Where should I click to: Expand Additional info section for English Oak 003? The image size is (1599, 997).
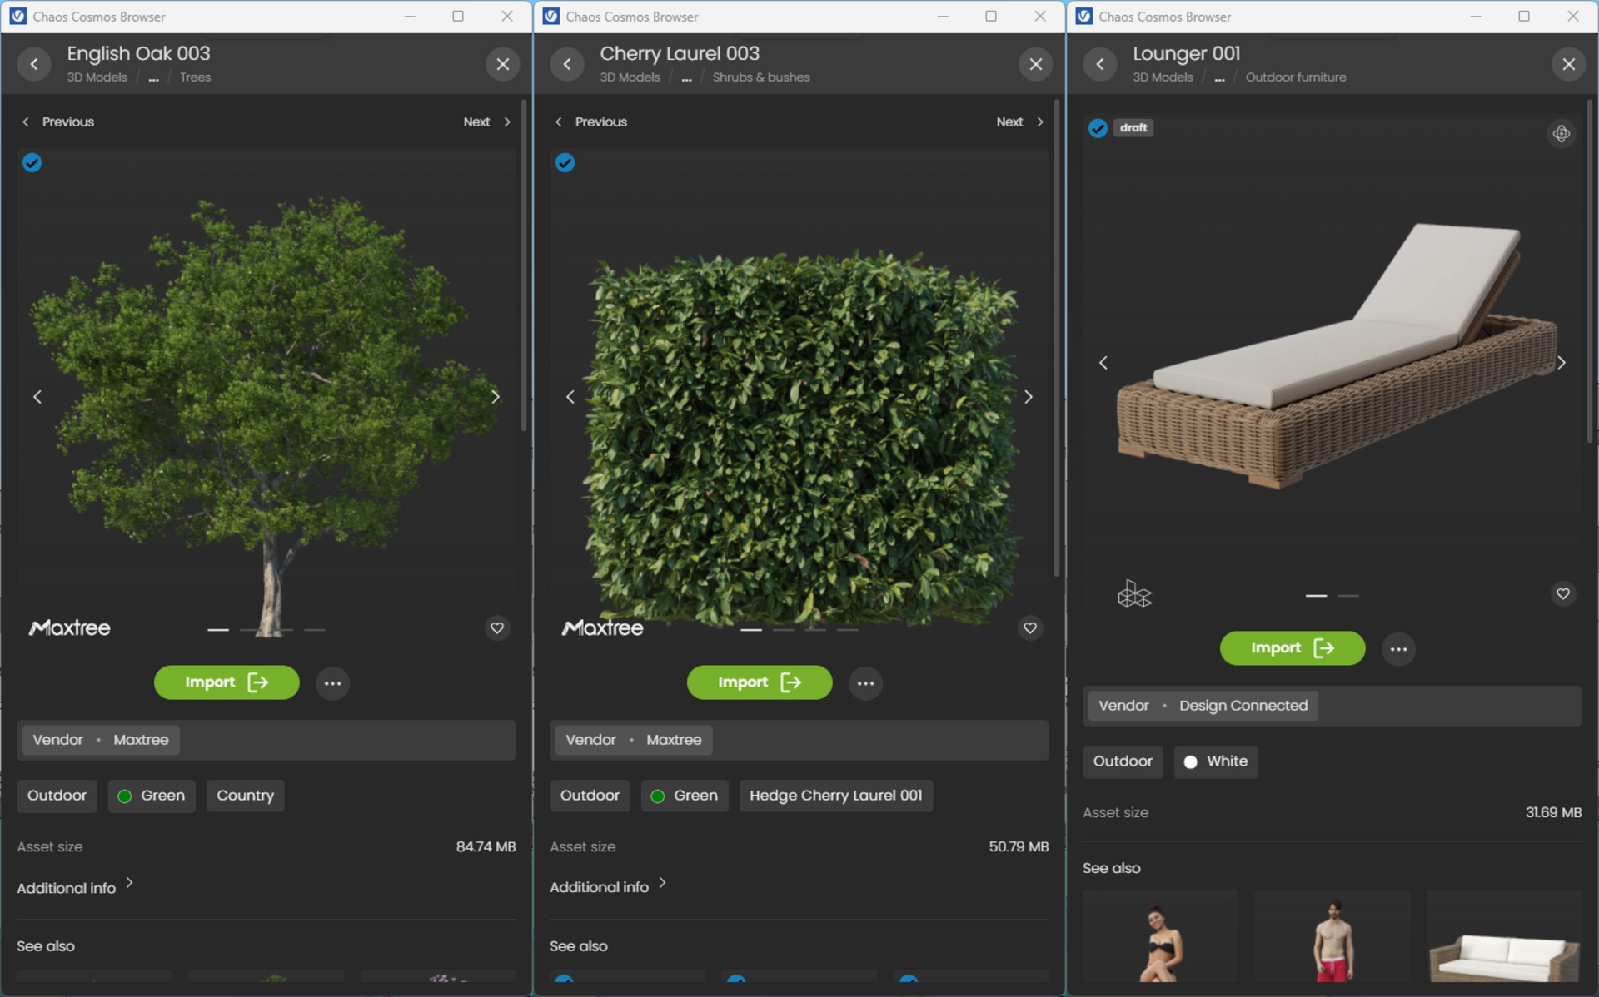click(x=75, y=887)
